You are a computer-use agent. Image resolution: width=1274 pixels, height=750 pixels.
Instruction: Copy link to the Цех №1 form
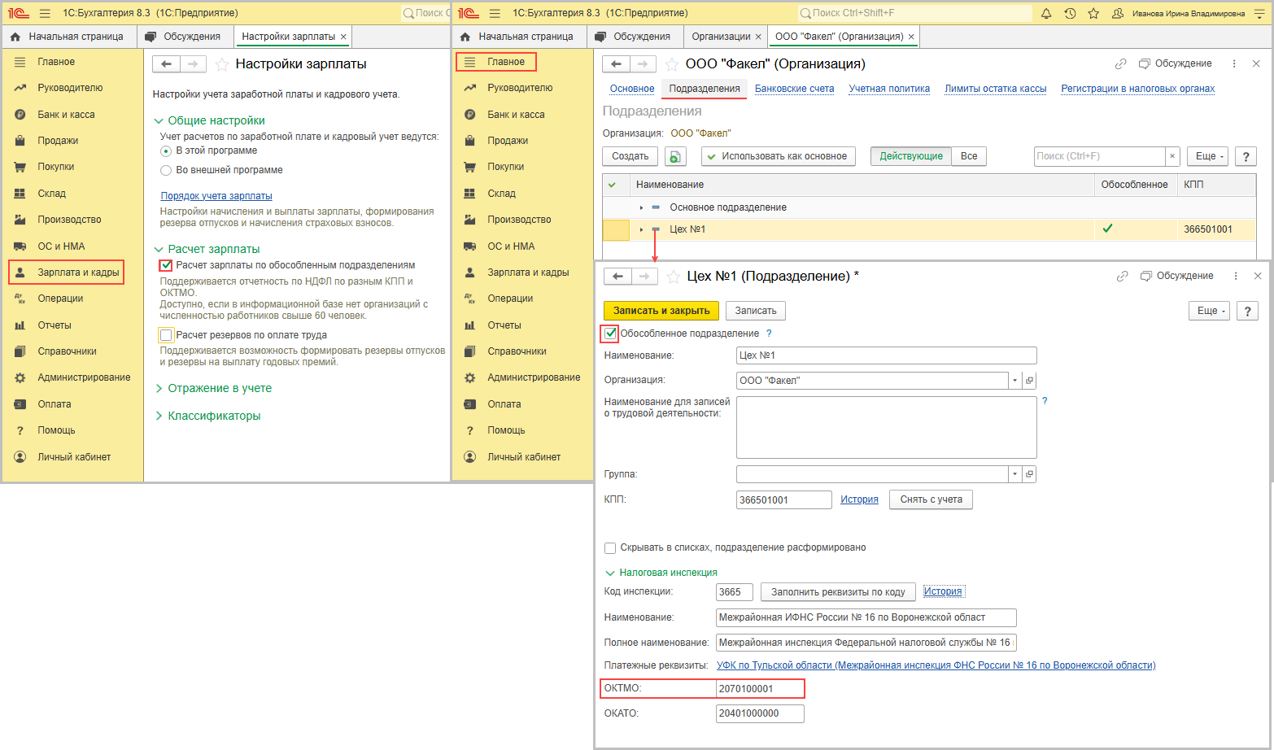click(1122, 276)
